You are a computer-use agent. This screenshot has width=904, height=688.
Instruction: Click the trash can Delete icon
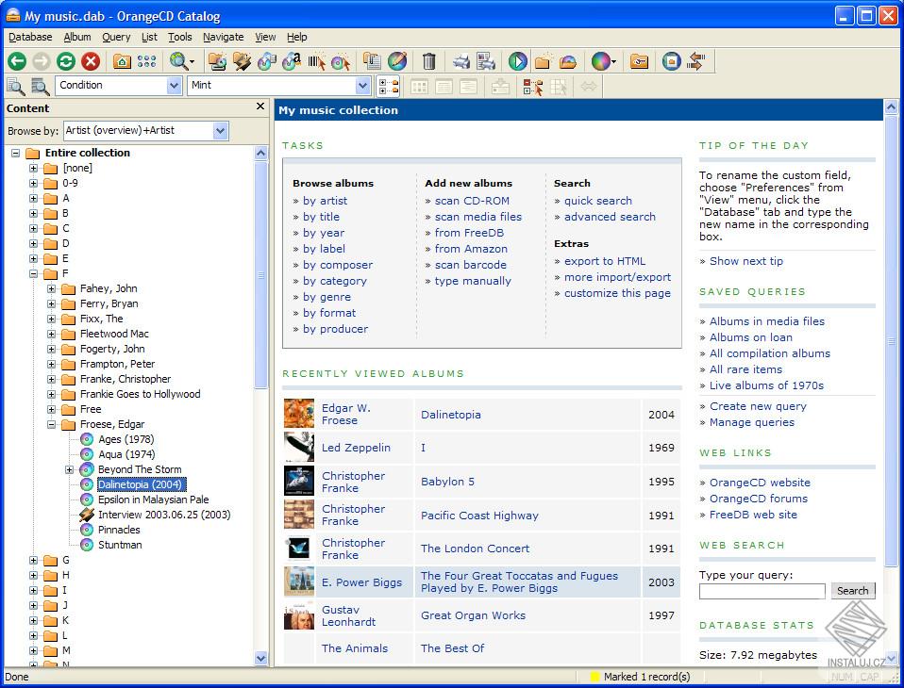click(428, 61)
